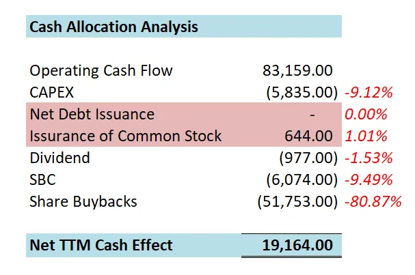Click the 0.00% net debt percentage
This screenshot has height=275, width=415.
point(366,114)
